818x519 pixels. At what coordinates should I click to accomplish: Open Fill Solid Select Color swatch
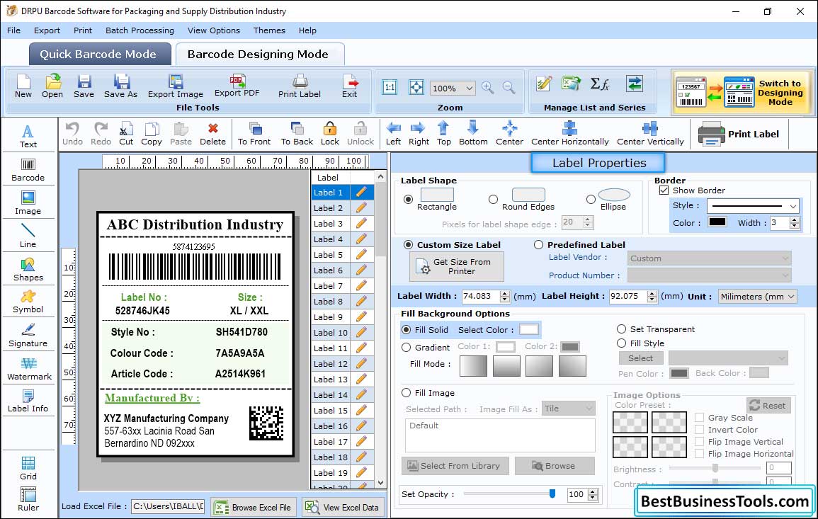coord(528,330)
